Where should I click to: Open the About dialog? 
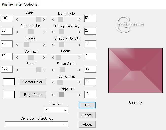pyautogui.click(x=87, y=124)
